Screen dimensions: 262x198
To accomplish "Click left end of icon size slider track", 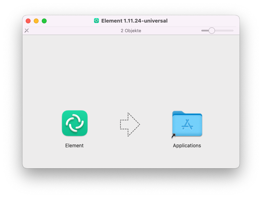I will pyautogui.click(x=203, y=31).
